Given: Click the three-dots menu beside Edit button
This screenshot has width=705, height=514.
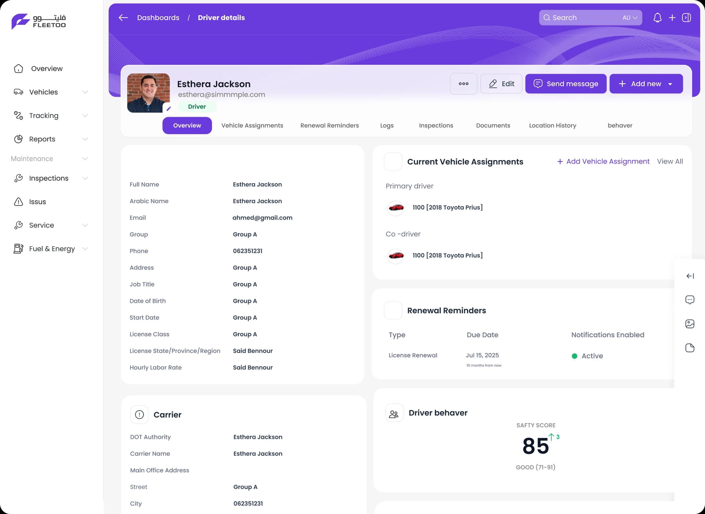Looking at the screenshot, I should pyautogui.click(x=463, y=84).
